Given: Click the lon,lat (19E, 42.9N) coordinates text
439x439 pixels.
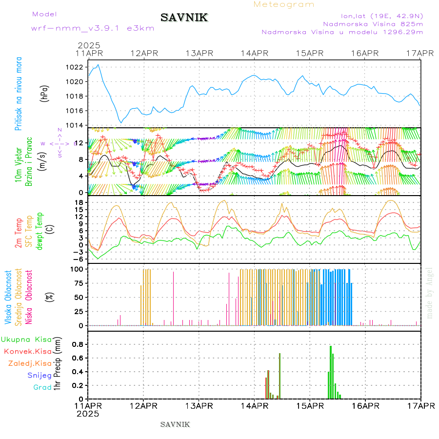Looking at the screenshot, I should 381,15.
